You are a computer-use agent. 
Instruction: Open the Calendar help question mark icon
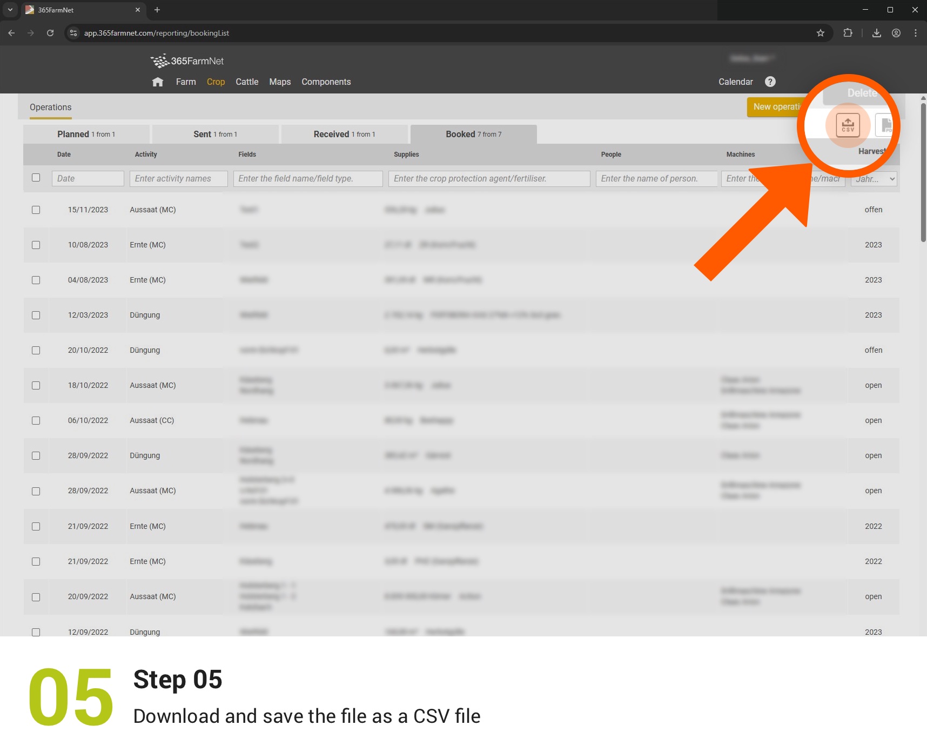point(770,82)
